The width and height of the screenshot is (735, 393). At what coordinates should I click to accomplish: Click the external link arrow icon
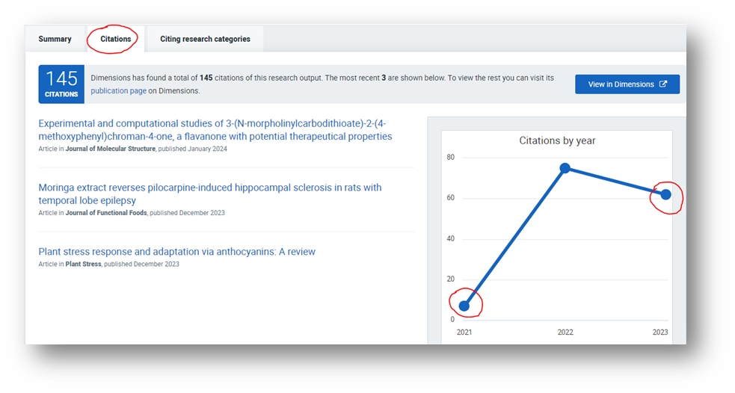[x=662, y=84]
